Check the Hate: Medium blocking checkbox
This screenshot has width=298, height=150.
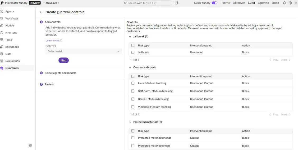pos(133,83)
